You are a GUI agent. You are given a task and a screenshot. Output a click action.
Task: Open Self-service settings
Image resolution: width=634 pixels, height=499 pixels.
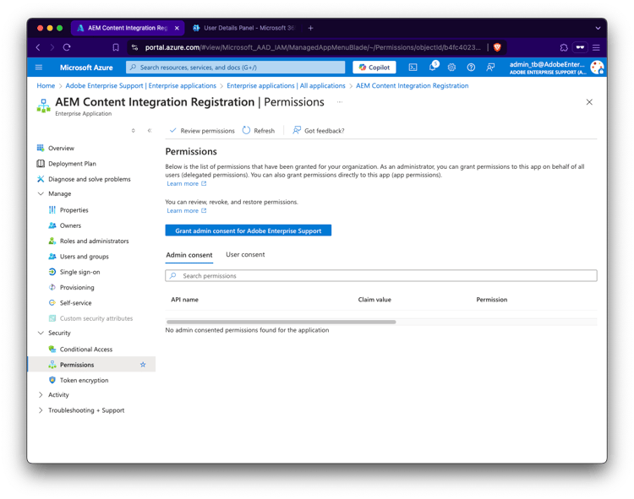point(75,303)
